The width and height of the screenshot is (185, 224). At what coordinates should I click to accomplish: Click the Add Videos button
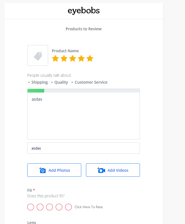tap(113, 170)
